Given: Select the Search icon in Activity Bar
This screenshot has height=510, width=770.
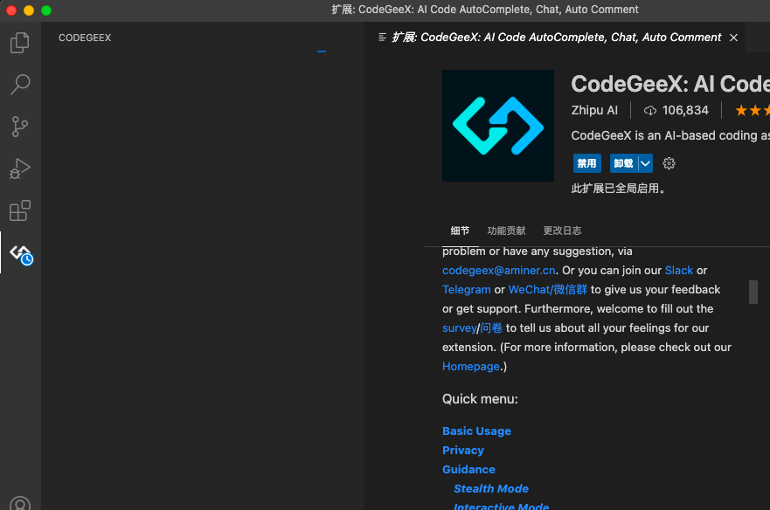Looking at the screenshot, I should click(x=19, y=84).
